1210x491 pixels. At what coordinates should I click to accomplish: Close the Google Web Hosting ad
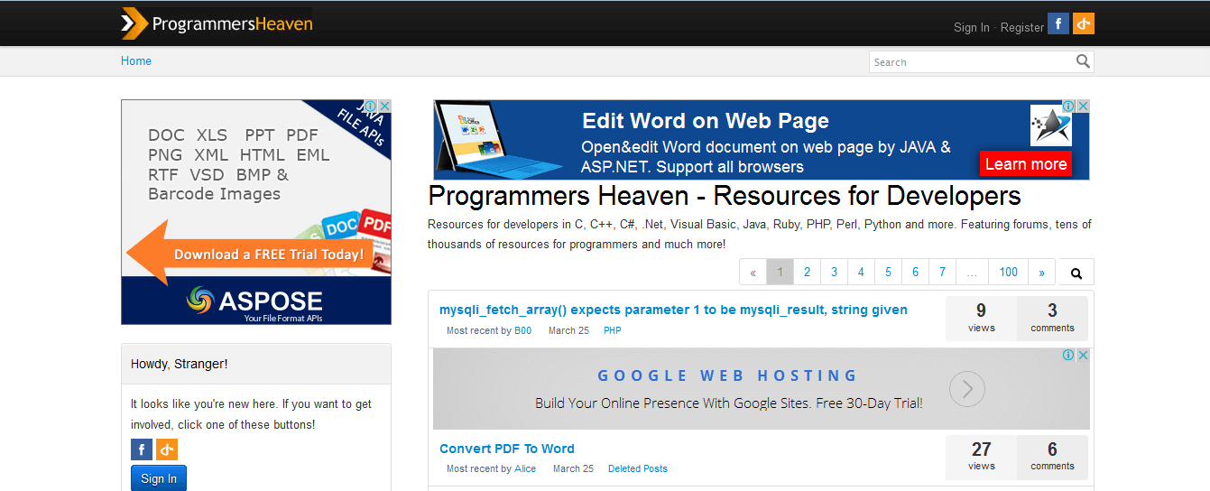(1083, 356)
